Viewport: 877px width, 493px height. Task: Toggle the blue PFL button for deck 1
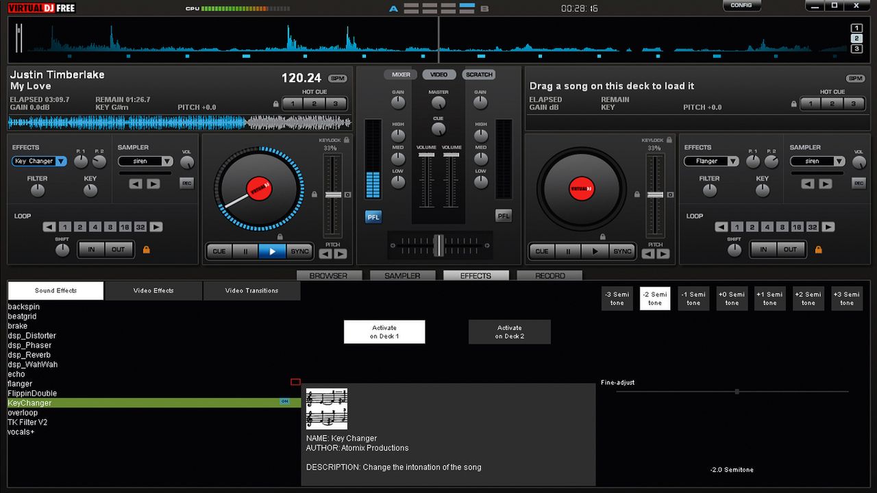373,216
